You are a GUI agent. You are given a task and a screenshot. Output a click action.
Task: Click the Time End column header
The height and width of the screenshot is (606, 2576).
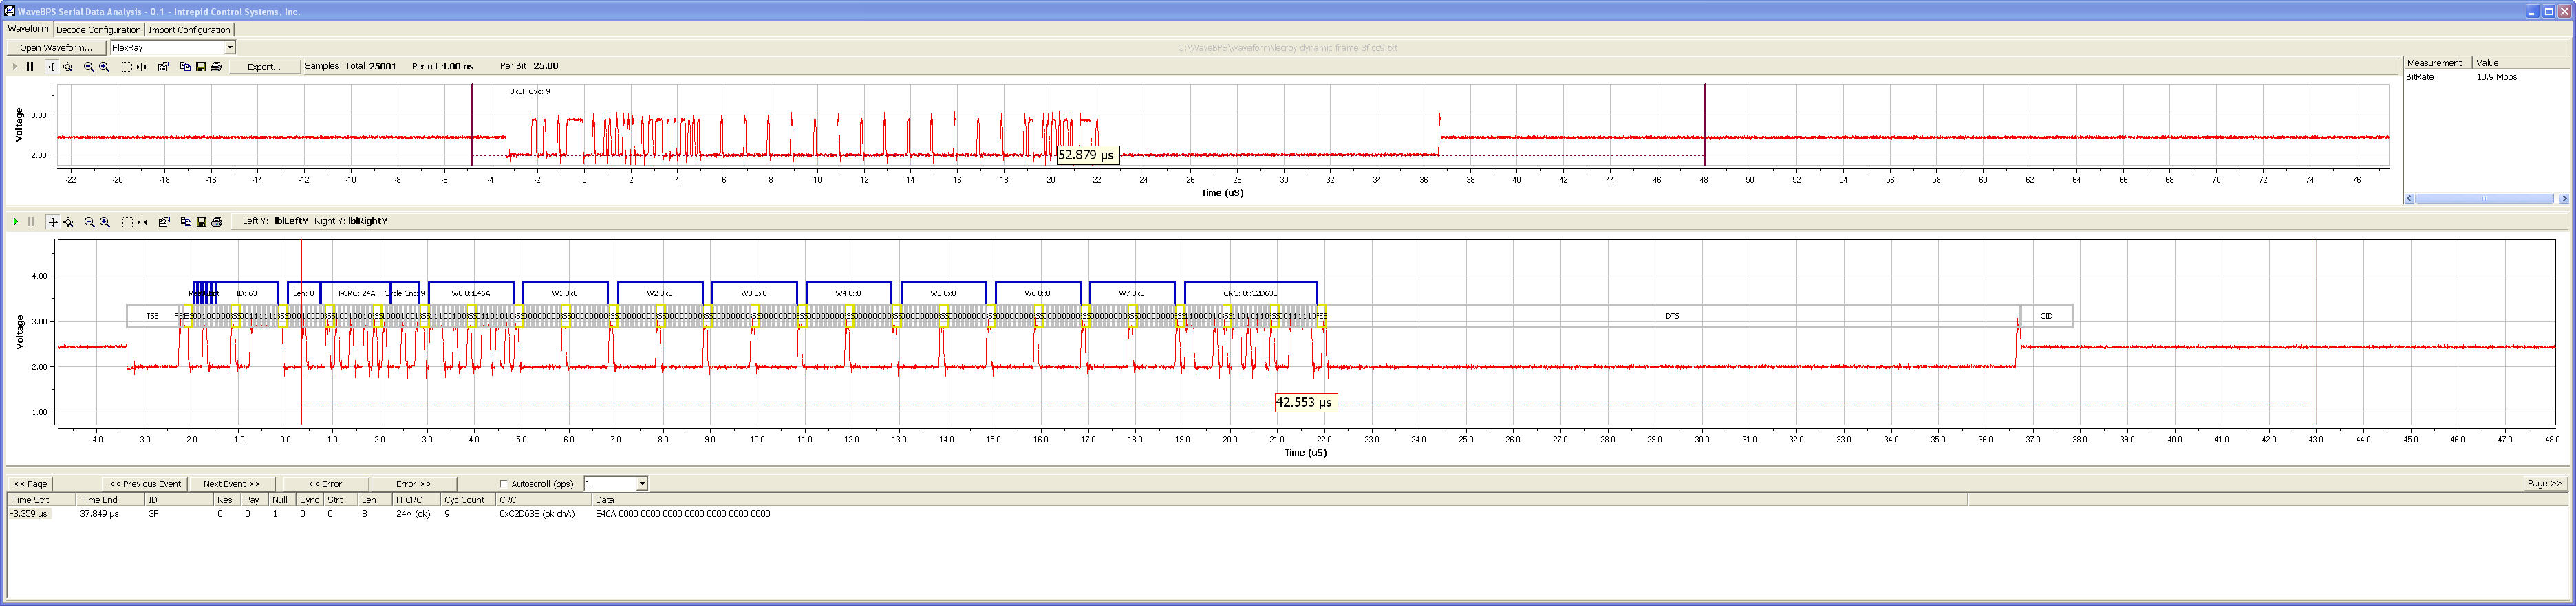point(110,500)
